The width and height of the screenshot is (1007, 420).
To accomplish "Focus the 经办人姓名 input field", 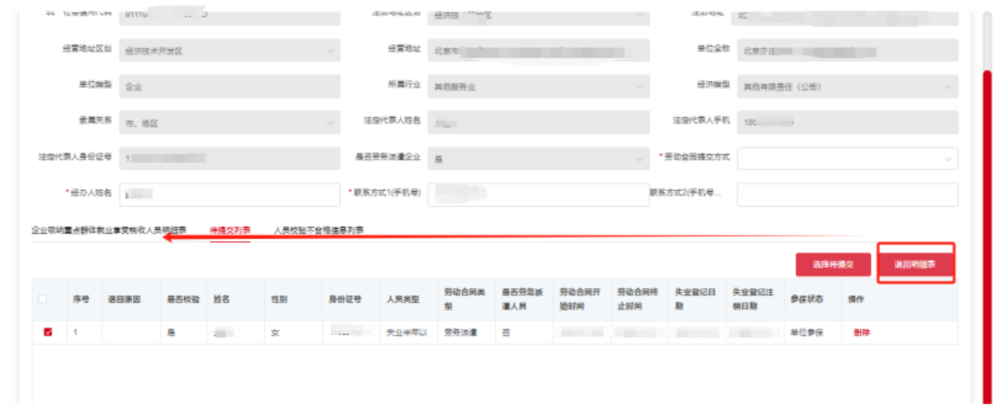I will click(x=229, y=194).
